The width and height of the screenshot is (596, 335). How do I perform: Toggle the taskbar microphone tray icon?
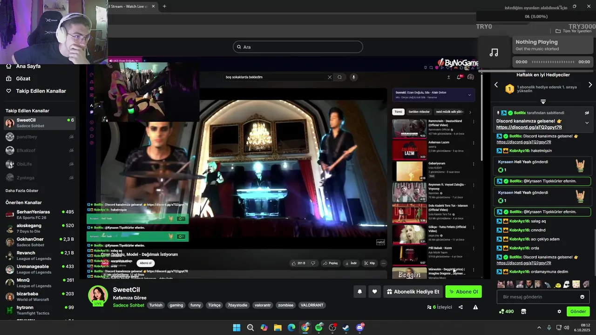pos(549,328)
